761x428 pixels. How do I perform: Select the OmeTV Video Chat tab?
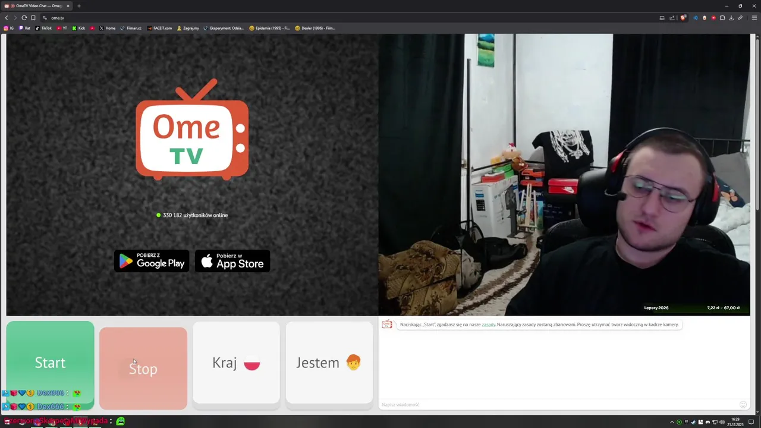37,6
